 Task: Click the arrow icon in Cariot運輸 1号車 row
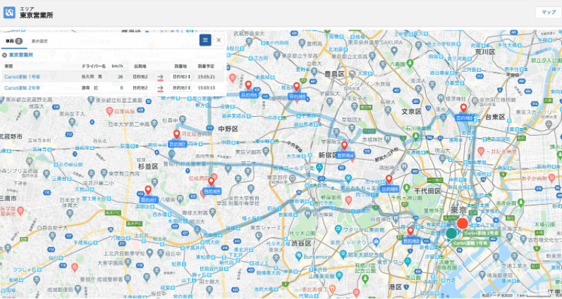[160, 77]
